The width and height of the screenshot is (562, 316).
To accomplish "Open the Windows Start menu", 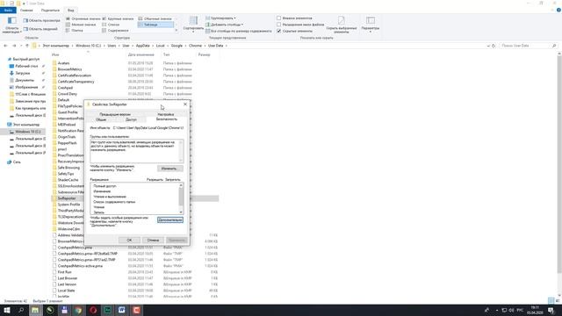I will point(7,310).
